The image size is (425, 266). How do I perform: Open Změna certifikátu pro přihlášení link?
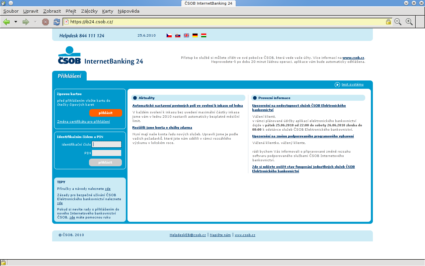click(x=83, y=122)
